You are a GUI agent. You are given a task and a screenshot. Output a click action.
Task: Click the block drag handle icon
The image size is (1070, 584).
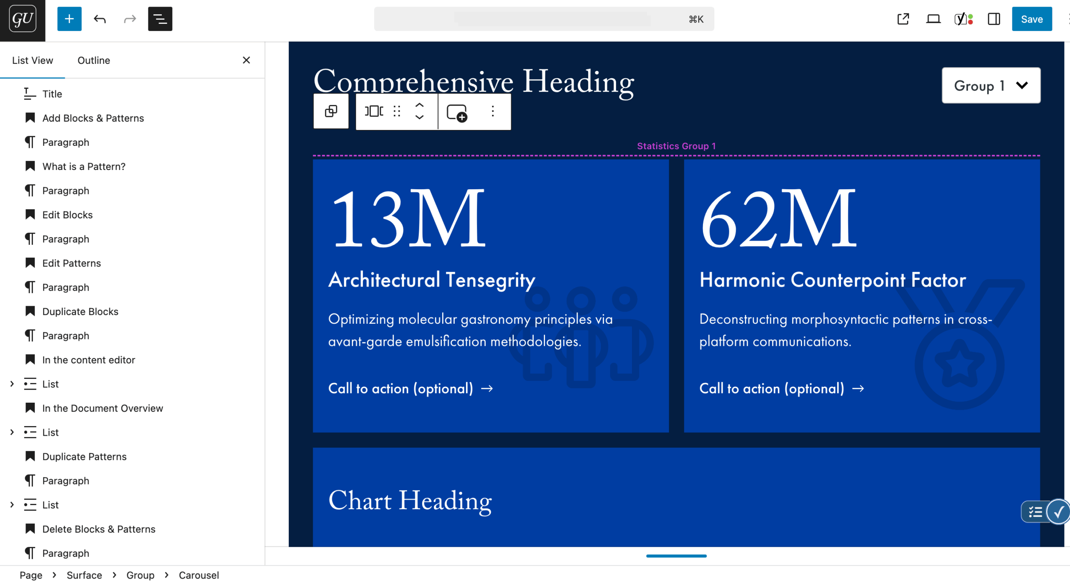[x=397, y=111]
